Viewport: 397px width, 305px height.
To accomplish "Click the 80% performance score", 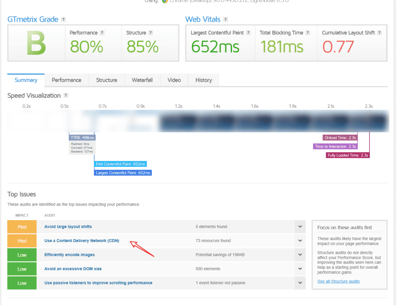I will (86, 47).
